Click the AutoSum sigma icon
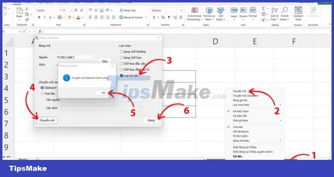Image resolution: width=334 pixels, height=177 pixels. click(x=264, y=9)
